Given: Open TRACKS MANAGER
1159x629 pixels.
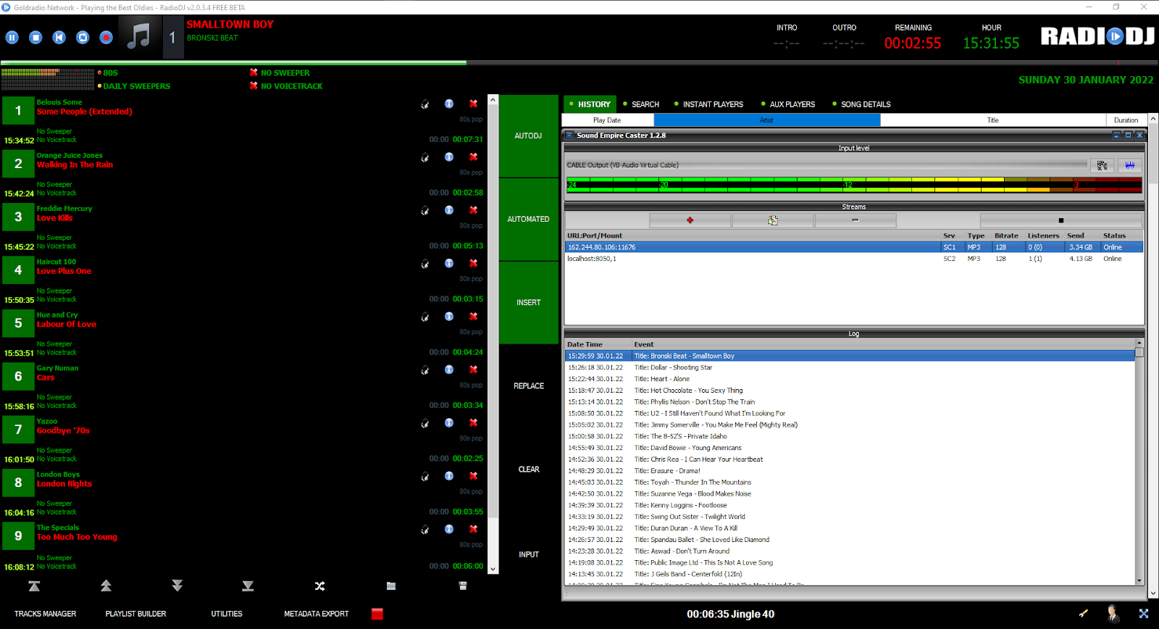Looking at the screenshot, I should point(45,614).
